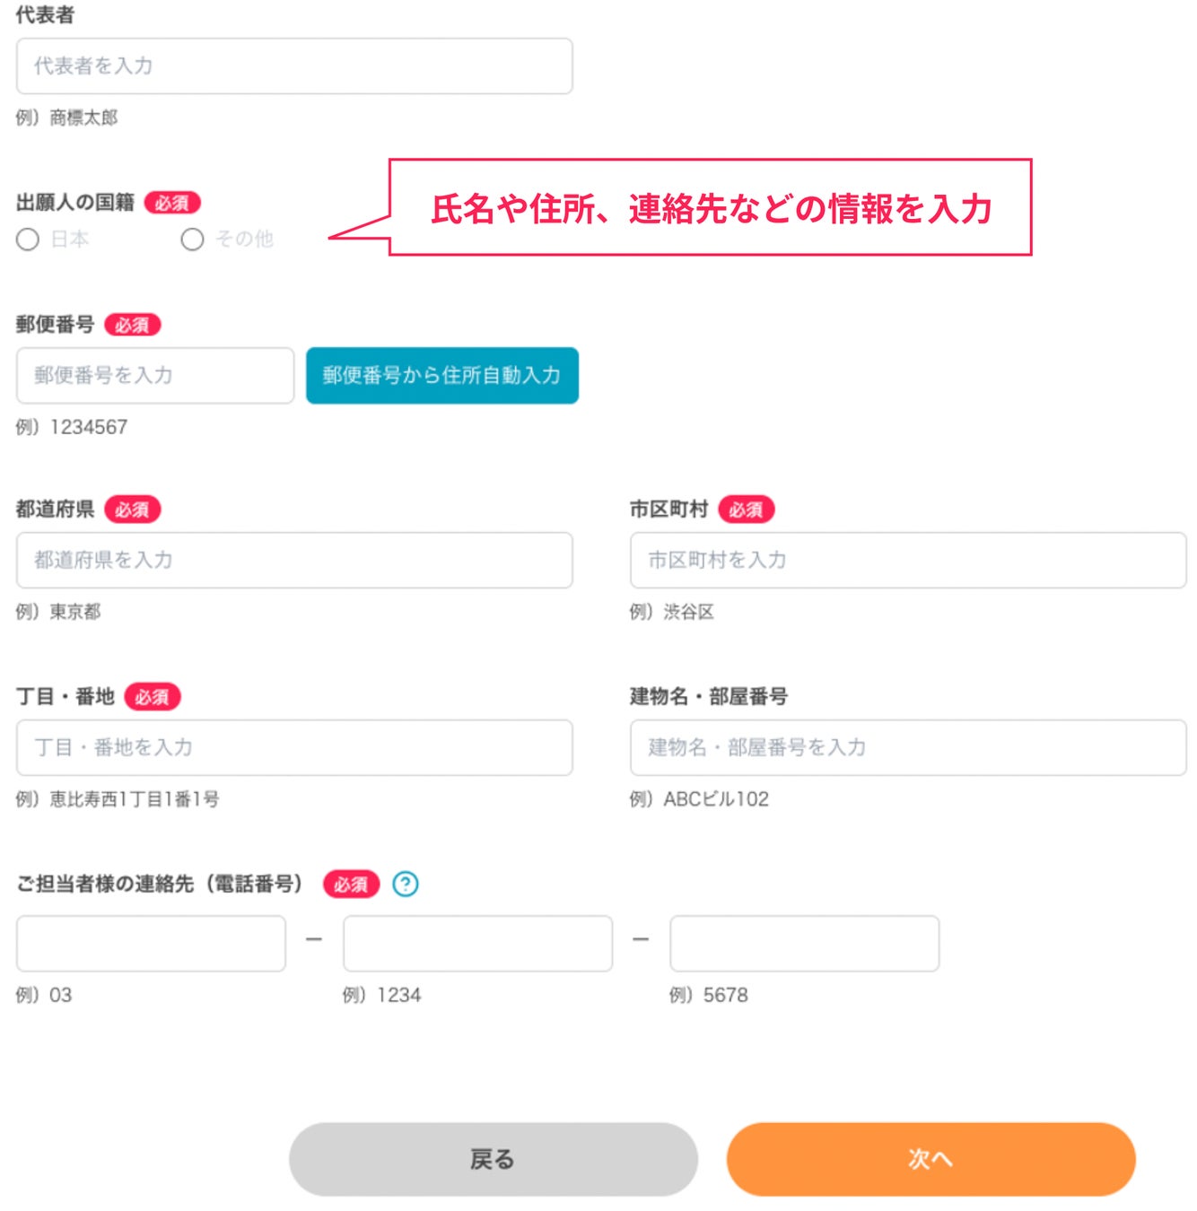This screenshot has width=1197, height=1211.
Task: Select the 日本 nationality radio button
Action: tap(28, 240)
